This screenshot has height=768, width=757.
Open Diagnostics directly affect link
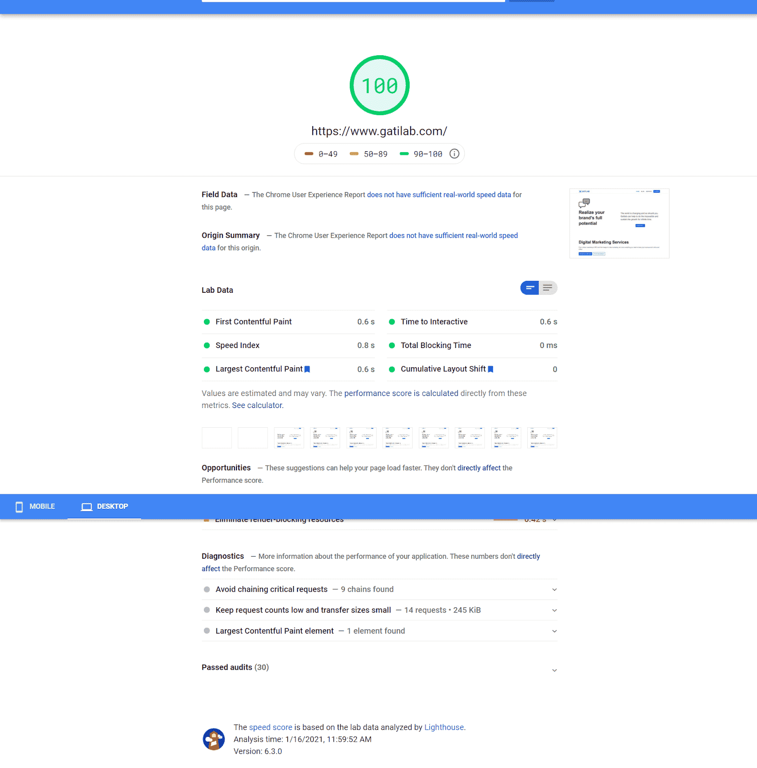click(528, 556)
